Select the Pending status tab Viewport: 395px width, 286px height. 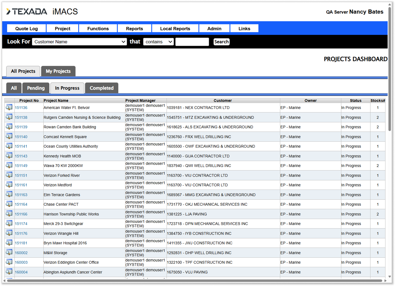tap(36, 88)
